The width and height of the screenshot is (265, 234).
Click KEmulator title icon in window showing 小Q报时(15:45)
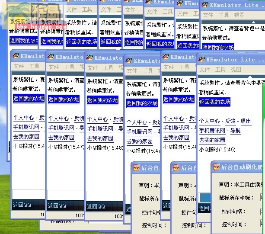click(x=201, y=59)
